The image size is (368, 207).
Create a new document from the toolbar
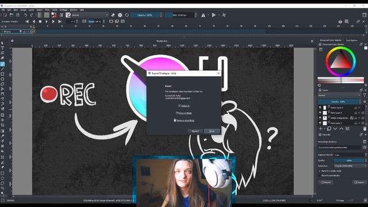coord(5,15)
